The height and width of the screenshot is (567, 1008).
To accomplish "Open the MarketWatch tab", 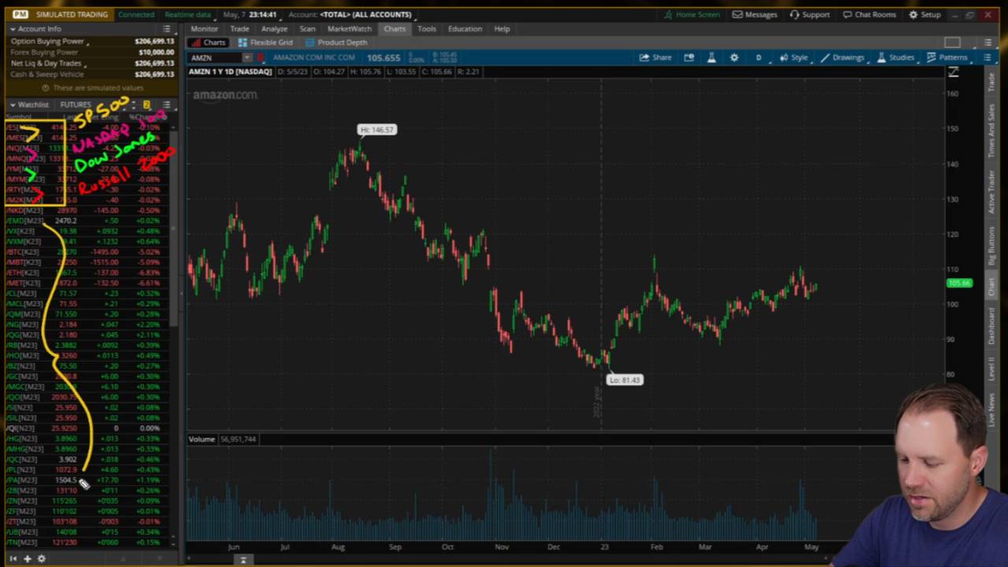I will (x=349, y=29).
